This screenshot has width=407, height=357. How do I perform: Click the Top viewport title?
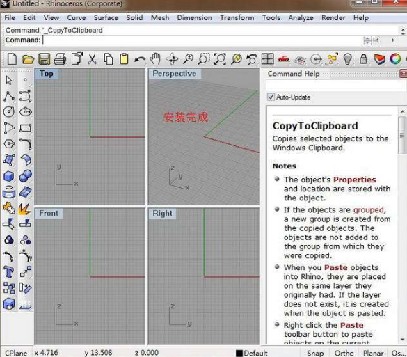point(47,74)
